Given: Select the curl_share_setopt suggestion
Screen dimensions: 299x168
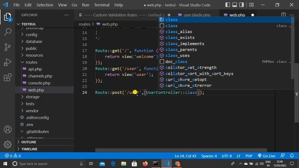Looking at the screenshot, I should [225, 79].
